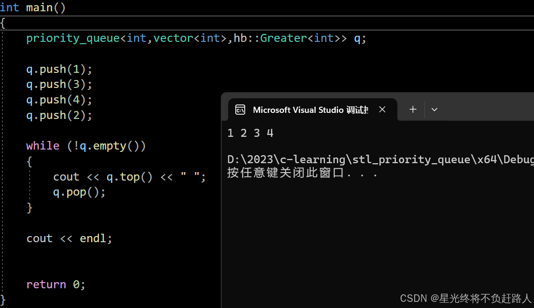
Task: Click the while (!q.empty()) line
Action: point(86,146)
